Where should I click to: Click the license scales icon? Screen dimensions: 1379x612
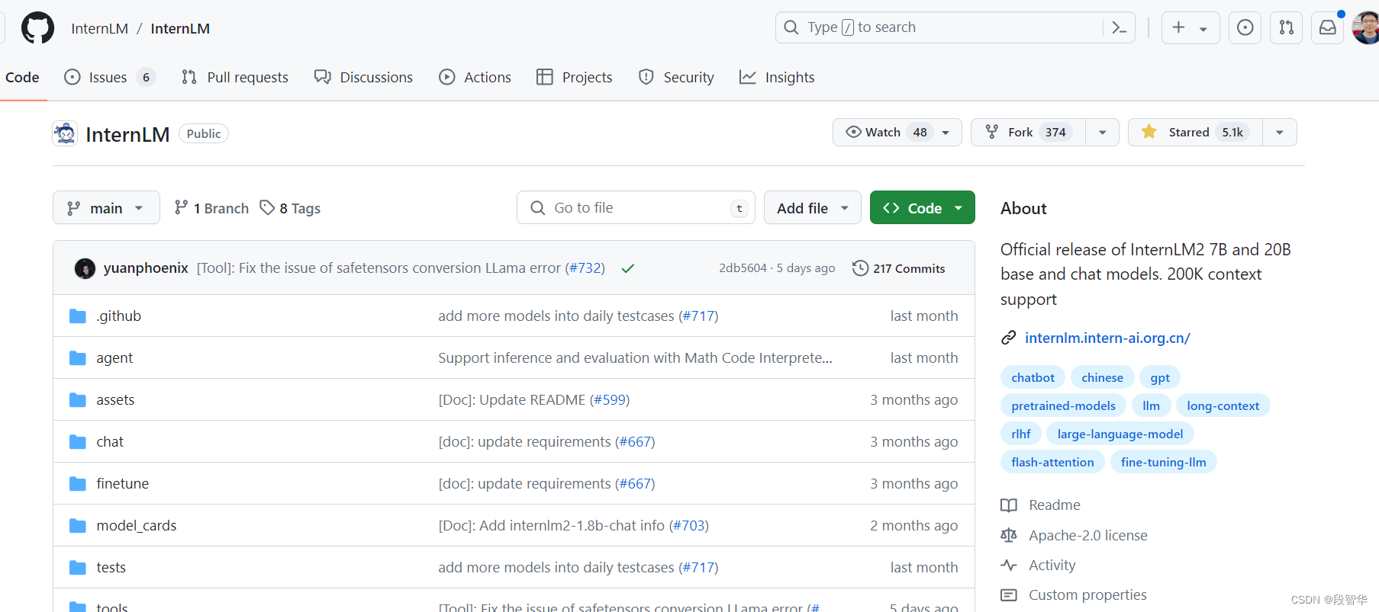pyautogui.click(x=1009, y=536)
